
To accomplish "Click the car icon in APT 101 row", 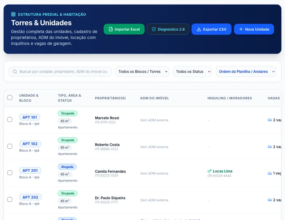I will click(x=270, y=120).
